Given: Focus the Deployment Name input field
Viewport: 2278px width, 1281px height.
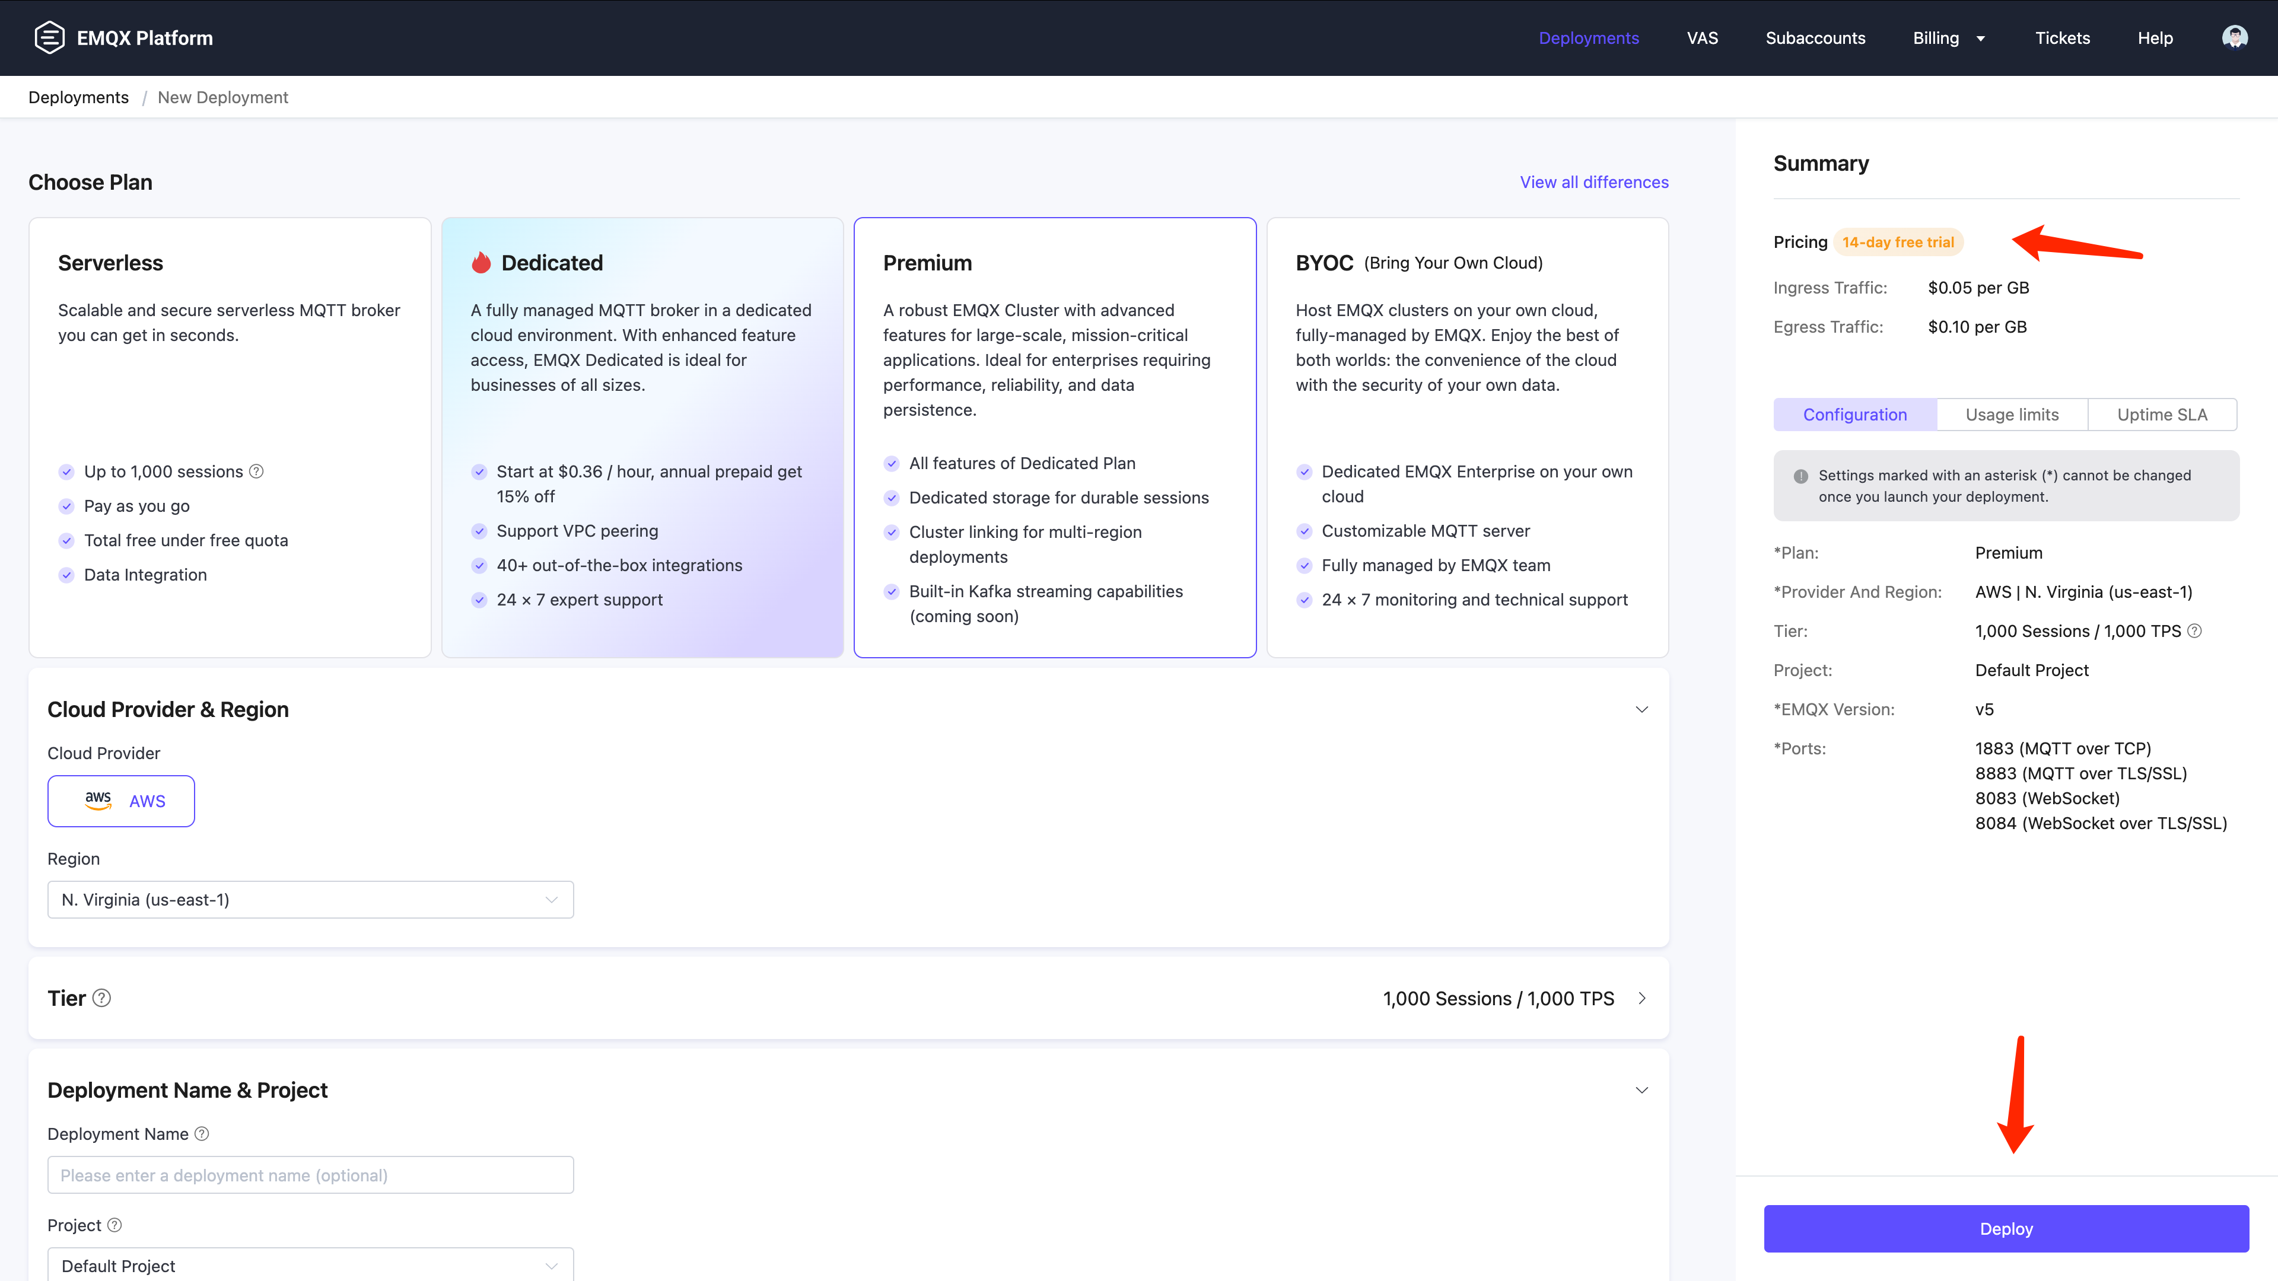Looking at the screenshot, I should coord(310,1175).
